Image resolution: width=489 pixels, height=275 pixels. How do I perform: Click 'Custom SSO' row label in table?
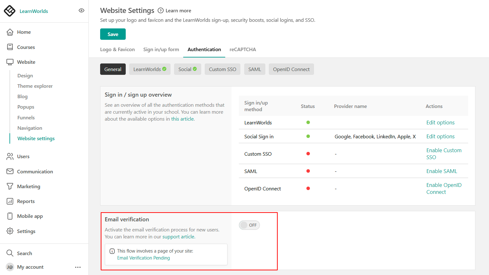258,154
